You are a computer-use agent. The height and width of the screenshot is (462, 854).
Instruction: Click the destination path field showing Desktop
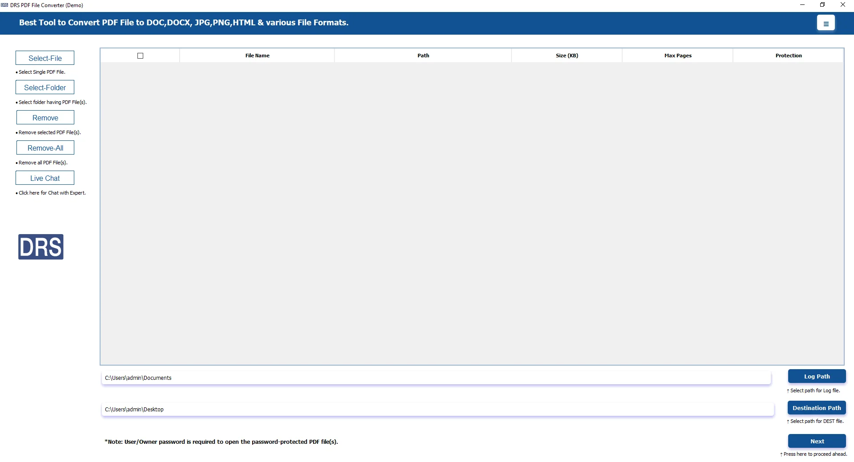coord(438,410)
